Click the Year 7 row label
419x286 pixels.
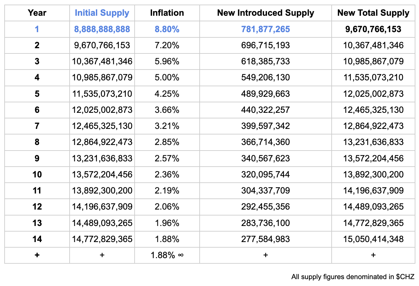(x=37, y=126)
